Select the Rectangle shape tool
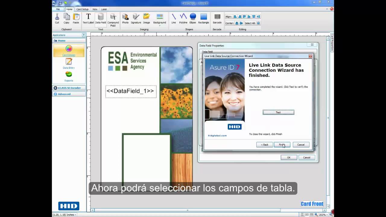386x217 pixels. [204, 18]
